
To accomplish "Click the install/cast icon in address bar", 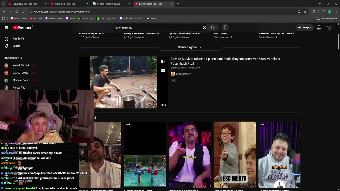I will (299, 12).
